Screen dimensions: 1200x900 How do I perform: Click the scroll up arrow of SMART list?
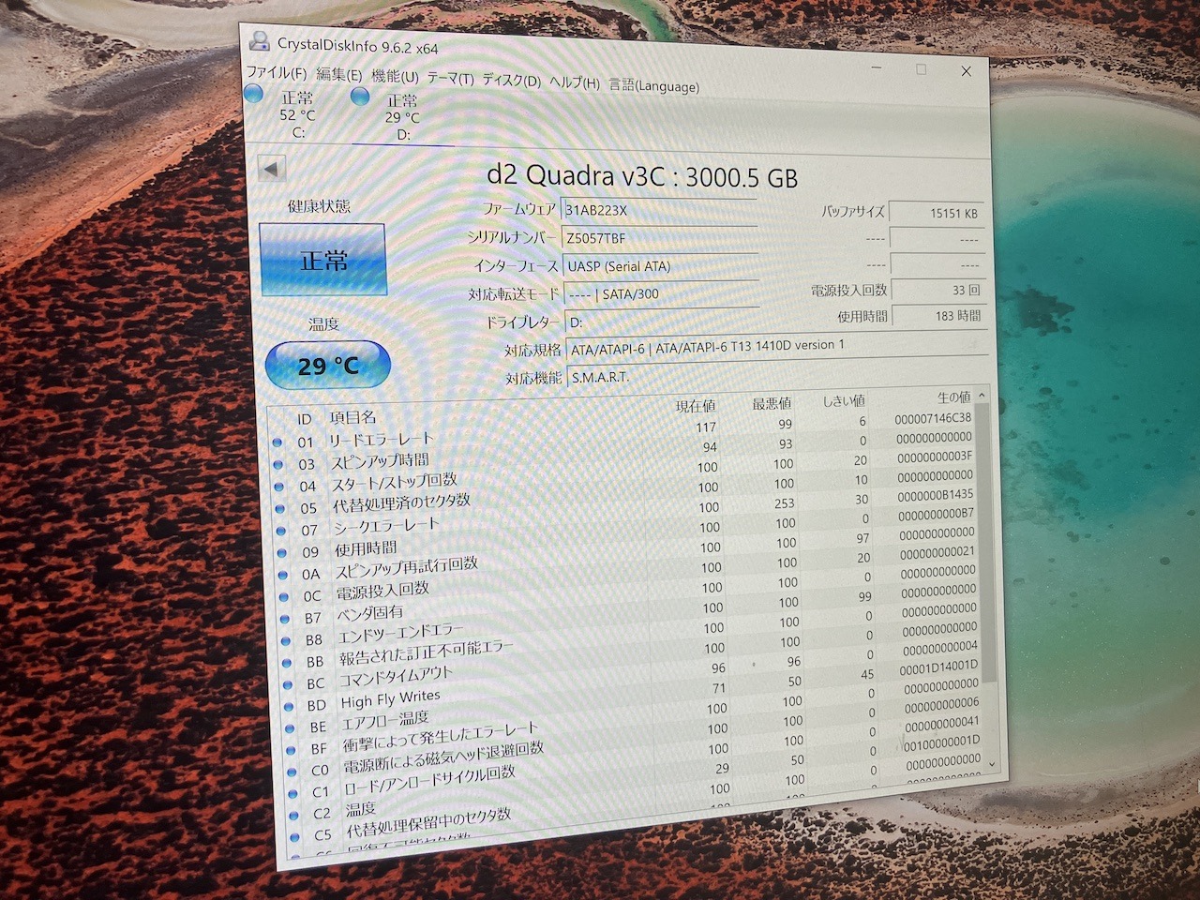point(982,396)
